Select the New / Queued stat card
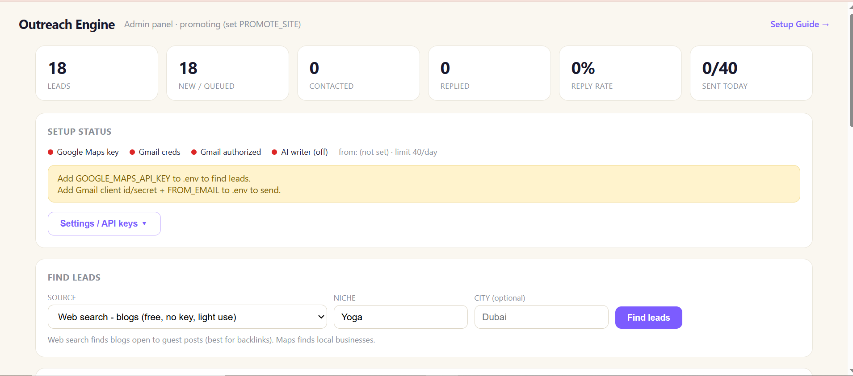 pos(227,73)
